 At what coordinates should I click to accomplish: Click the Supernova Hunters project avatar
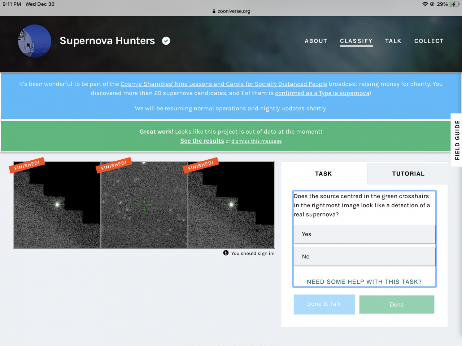pyautogui.click(x=35, y=41)
